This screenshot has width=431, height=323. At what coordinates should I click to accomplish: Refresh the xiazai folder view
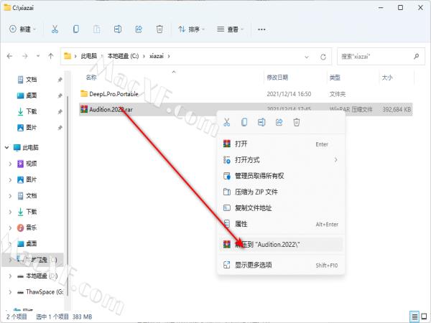click(x=324, y=56)
